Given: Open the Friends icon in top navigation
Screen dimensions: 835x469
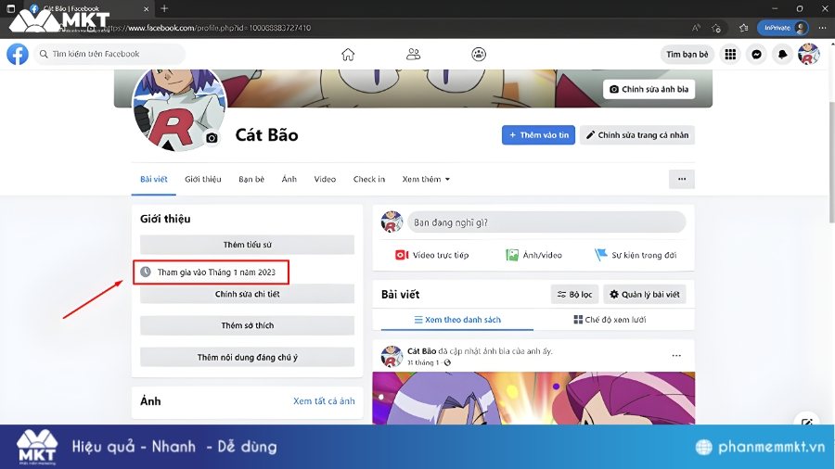Looking at the screenshot, I should pos(413,55).
